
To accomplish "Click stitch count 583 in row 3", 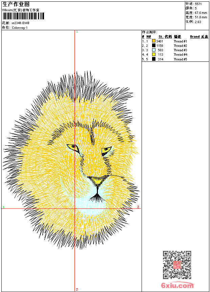I will pyautogui.click(x=161, y=50).
